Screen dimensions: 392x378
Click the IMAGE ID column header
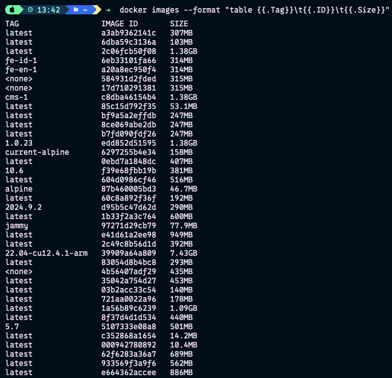point(120,24)
